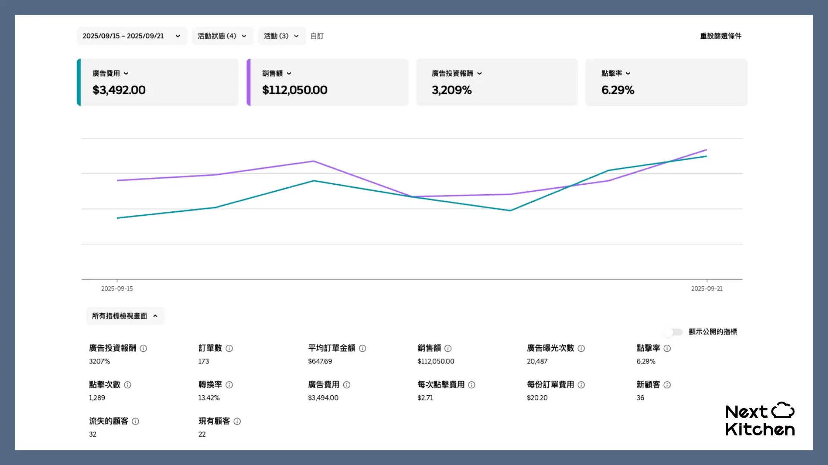This screenshot has width=828, height=465.
Task: Collapse the 所有指標檢視畫面 panel
Action: tap(125, 316)
